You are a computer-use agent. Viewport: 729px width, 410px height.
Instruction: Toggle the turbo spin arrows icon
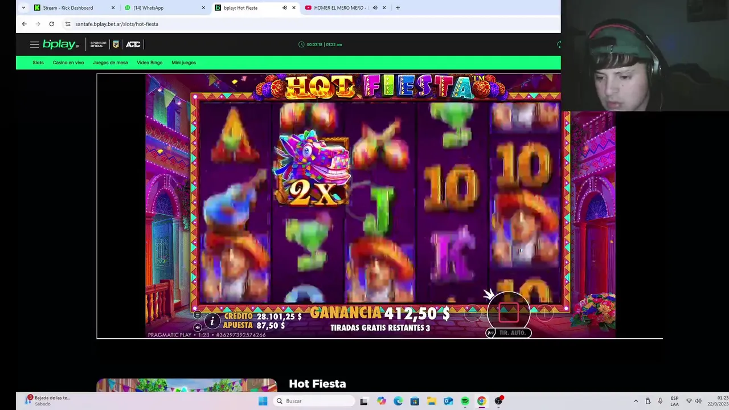pyautogui.click(x=490, y=333)
